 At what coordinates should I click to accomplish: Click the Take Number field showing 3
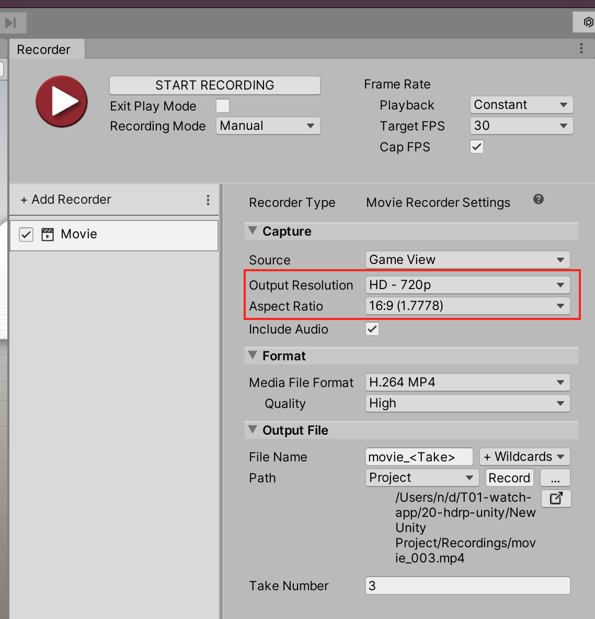pos(468,585)
